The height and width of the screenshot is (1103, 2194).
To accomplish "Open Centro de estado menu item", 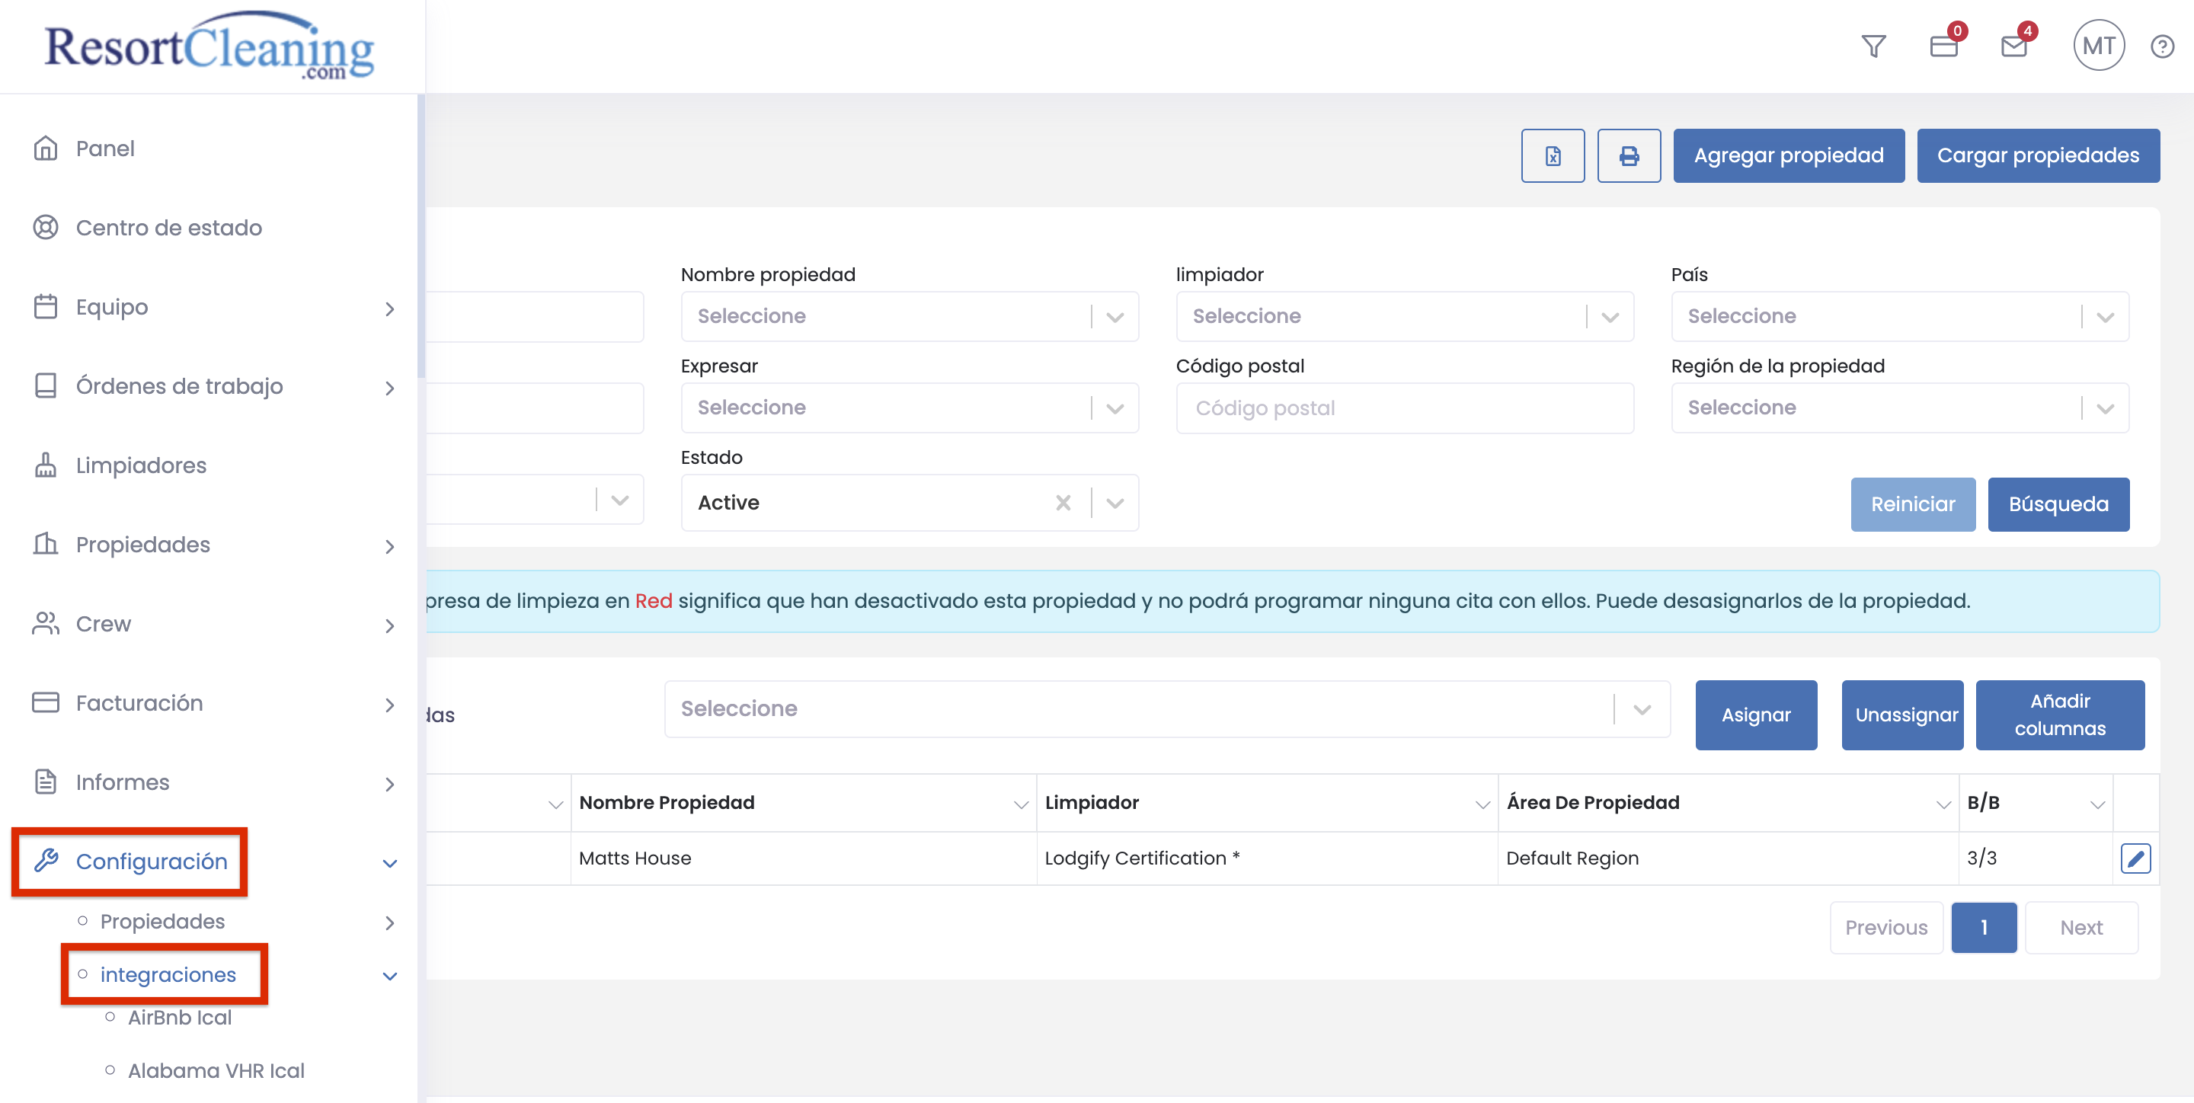I will (168, 228).
